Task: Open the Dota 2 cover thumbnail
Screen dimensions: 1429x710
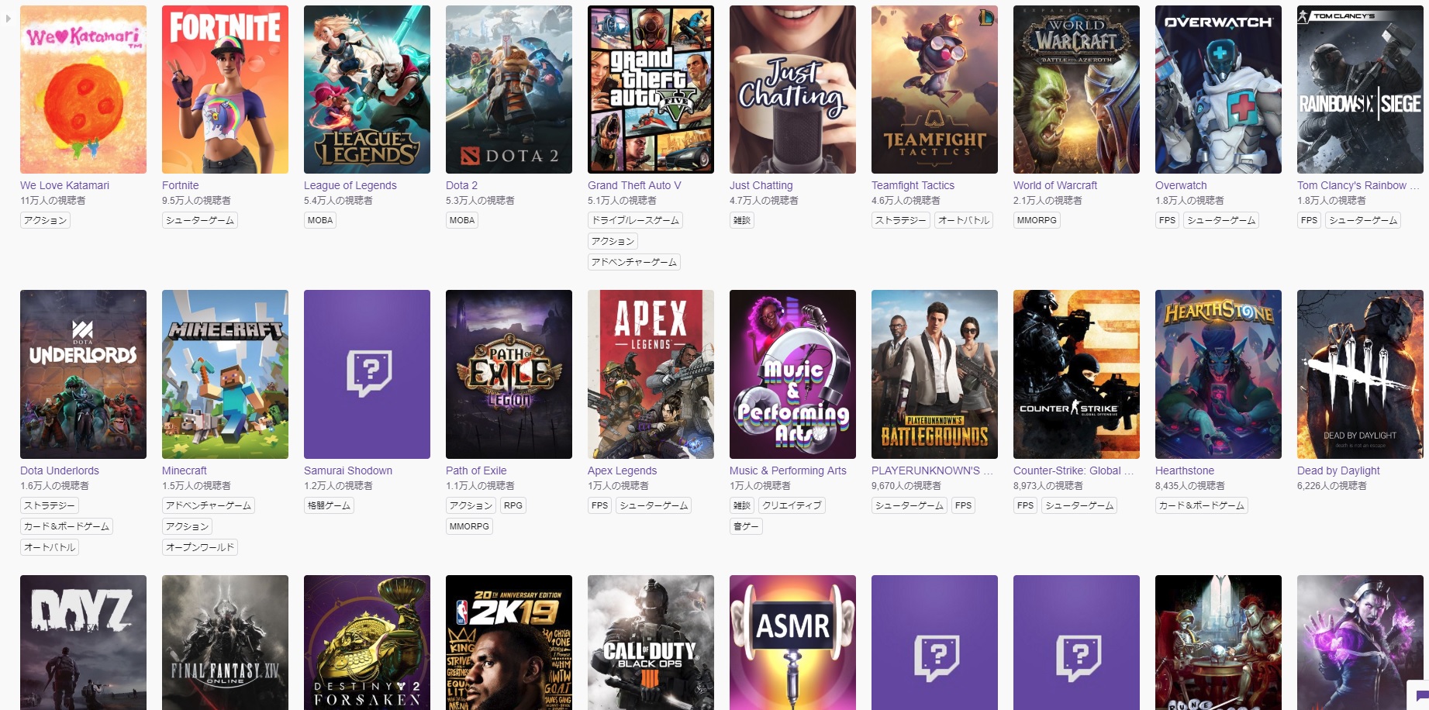Action: tap(509, 90)
